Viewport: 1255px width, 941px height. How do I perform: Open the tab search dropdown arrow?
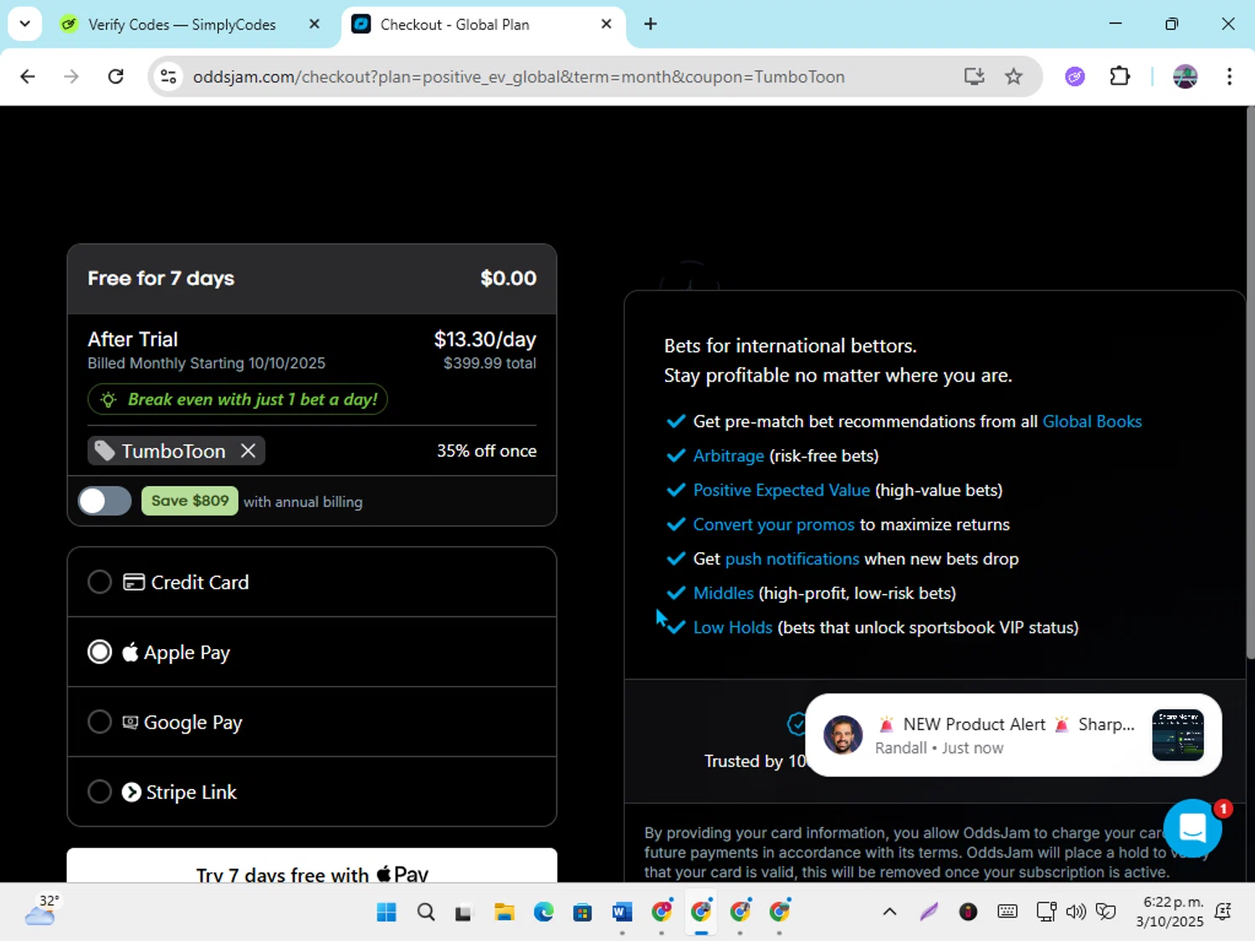pos(24,24)
